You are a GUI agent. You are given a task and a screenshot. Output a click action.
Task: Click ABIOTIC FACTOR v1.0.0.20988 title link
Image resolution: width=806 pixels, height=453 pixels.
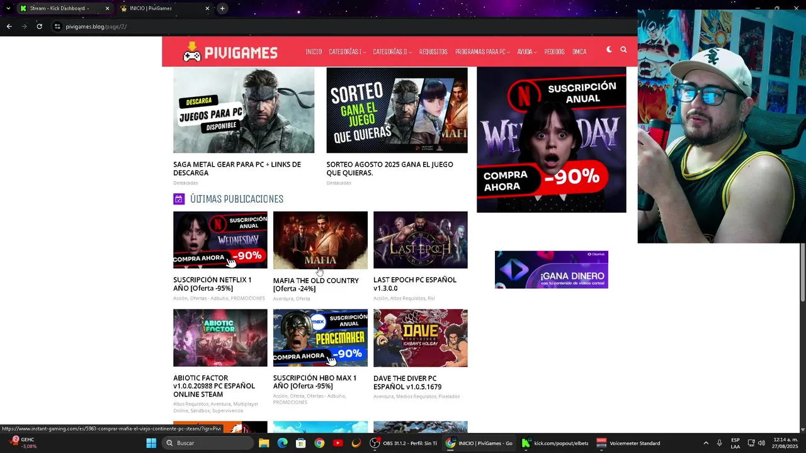click(x=214, y=386)
